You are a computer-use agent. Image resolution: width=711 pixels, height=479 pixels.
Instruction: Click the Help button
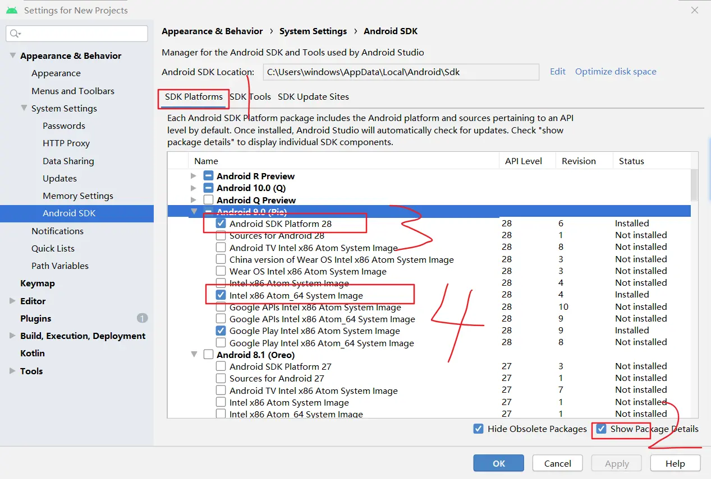tap(675, 463)
